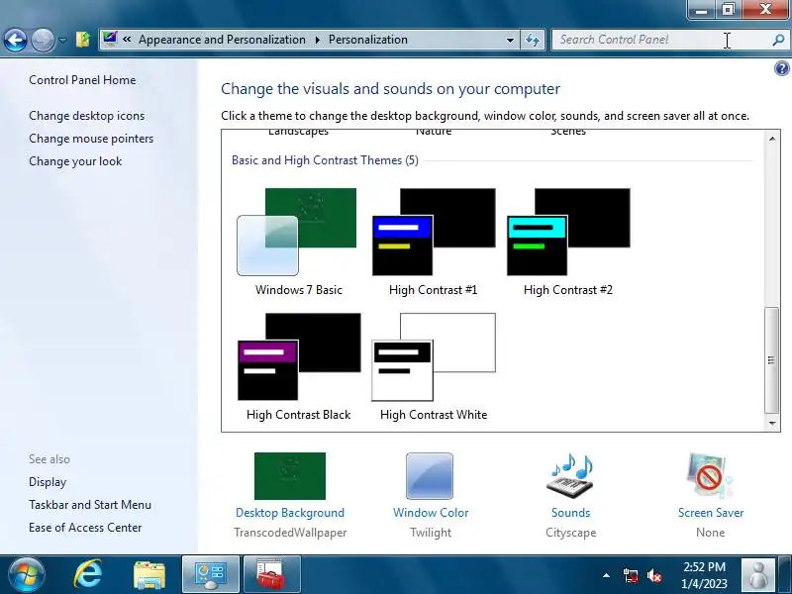Select the High Contrast #2 theme

pyautogui.click(x=568, y=242)
